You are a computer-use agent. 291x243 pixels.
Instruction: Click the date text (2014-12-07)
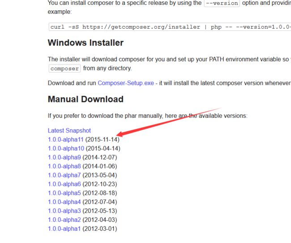point(100,157)
